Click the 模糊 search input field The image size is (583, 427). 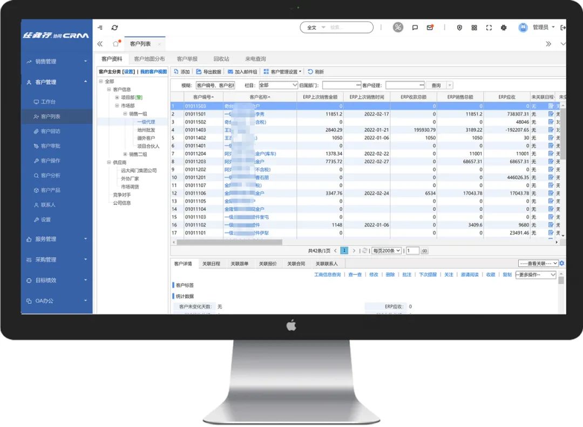point(215,85)
